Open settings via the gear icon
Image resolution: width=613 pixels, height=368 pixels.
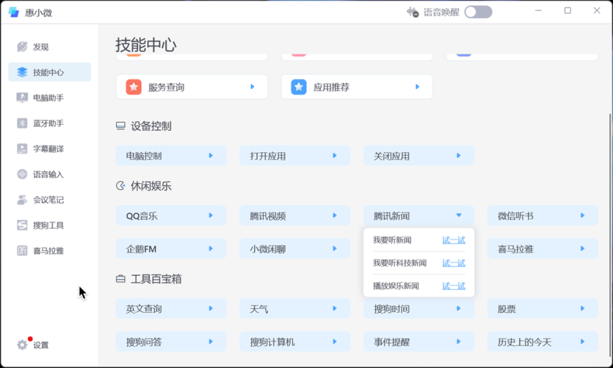tap(22, 345)
